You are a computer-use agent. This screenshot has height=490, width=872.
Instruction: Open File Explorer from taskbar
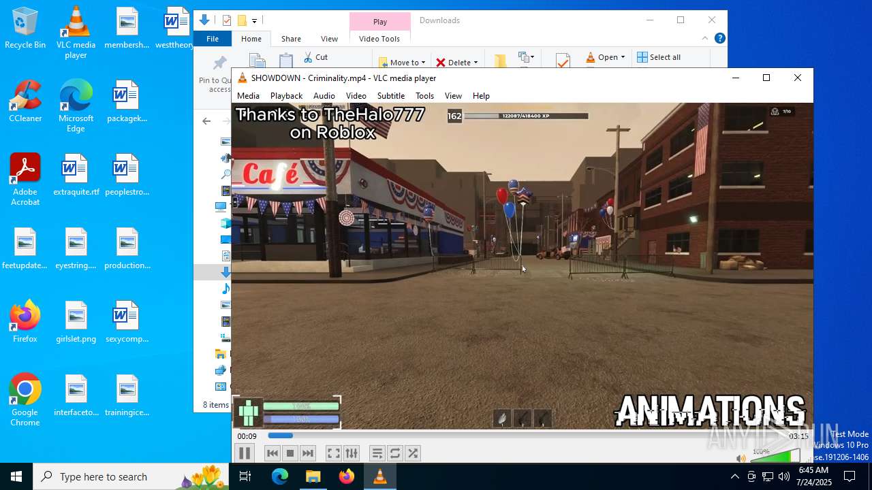pos(313,476)
